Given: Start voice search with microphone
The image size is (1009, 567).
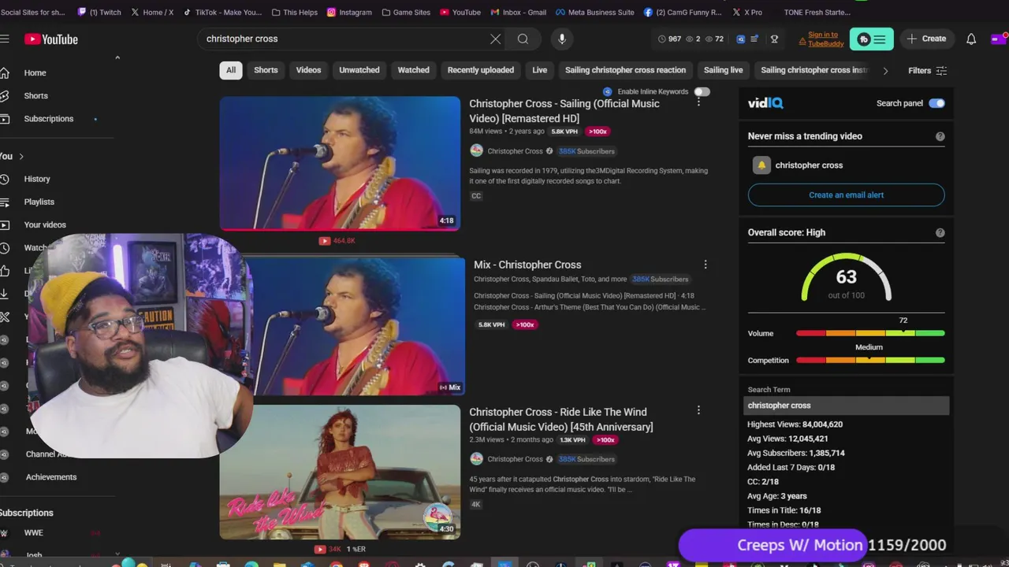Looking at the screenshot, I should 561,39.
